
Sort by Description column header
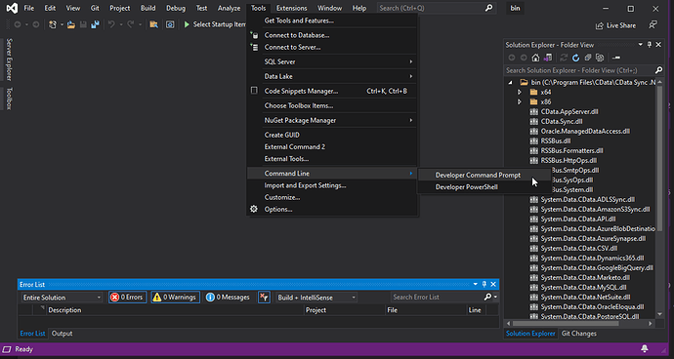pyautogui.click(x=174, y=310)
